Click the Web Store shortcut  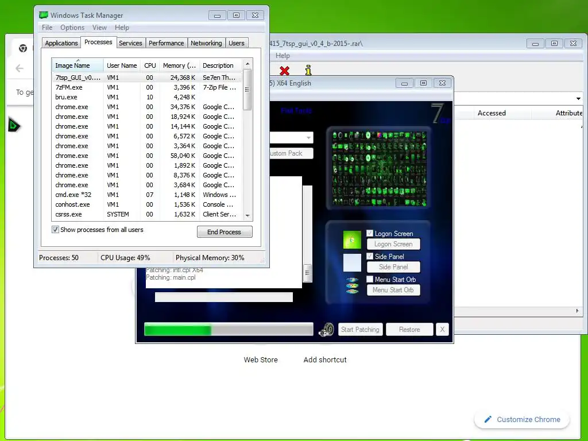tap(261, 359)
